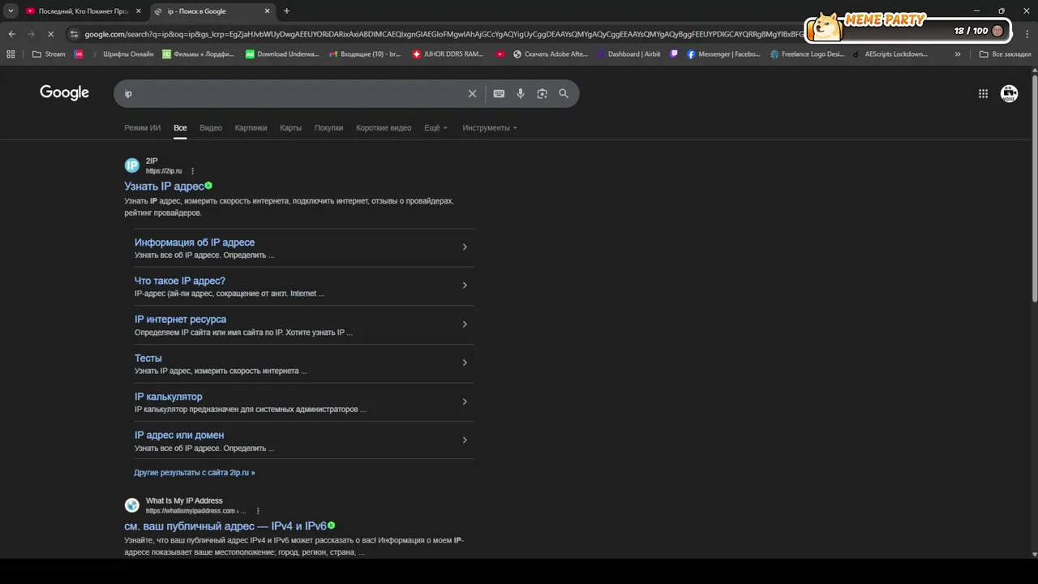Image resolution: width=1038 pixels, height=584 pixels.
Task: Start voice search with microphone icon
Action: (x=521, y=93)
